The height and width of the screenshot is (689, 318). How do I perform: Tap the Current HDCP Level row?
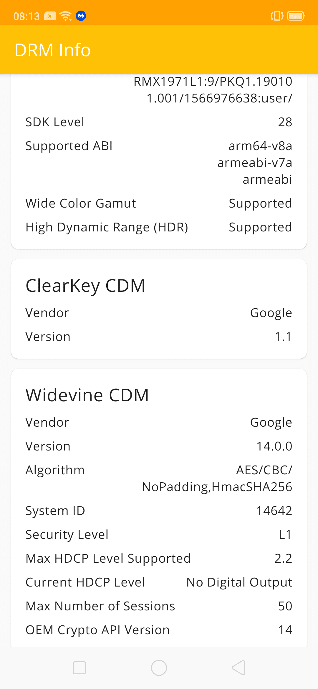tap(159, 582)
